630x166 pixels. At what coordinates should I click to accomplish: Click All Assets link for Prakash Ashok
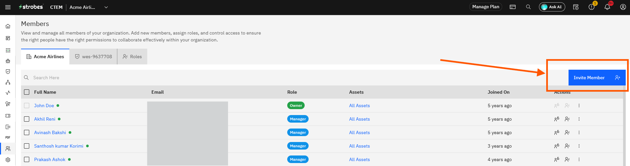[x=360, y=159]
